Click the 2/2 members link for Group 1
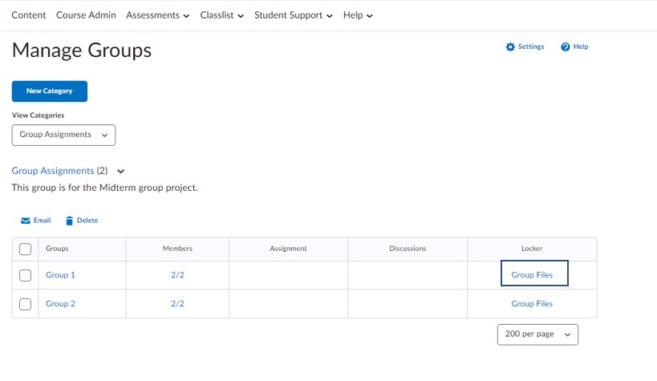This screenshot has width=657, height=381. (x=177, y=275)
